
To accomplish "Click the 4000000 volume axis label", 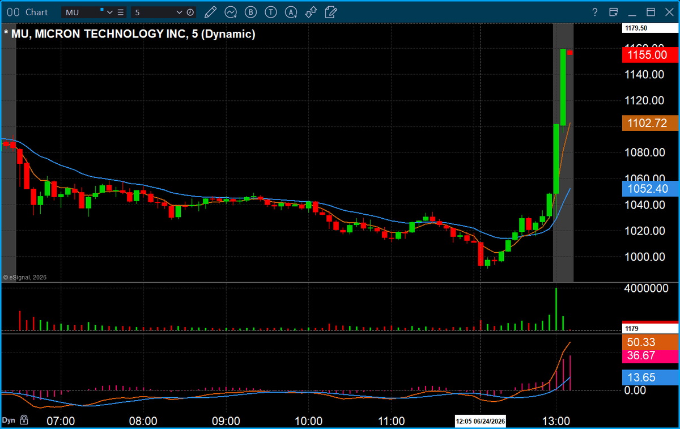I will (648, 288).
